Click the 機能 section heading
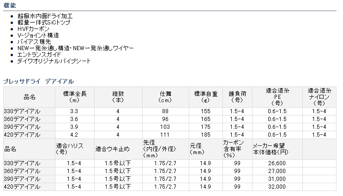The width and height of the screenshot is (343, 196). point(10,6)
